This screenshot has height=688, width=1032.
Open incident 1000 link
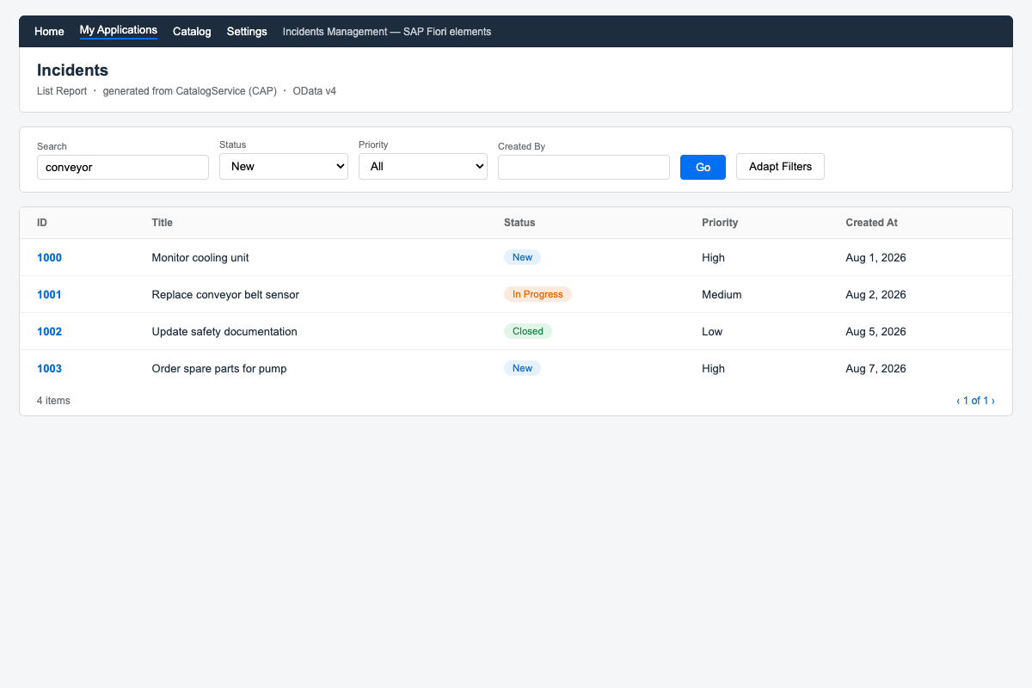49,257
